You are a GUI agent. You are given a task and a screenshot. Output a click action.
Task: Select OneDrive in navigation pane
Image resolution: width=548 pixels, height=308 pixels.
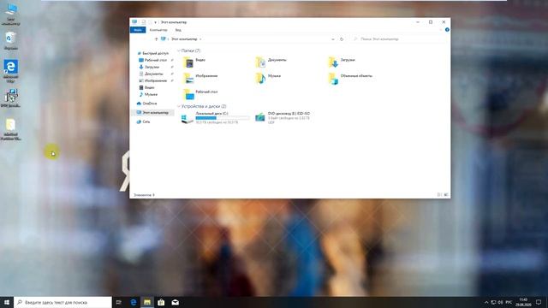pyautogui.click(x=146, y=104)
